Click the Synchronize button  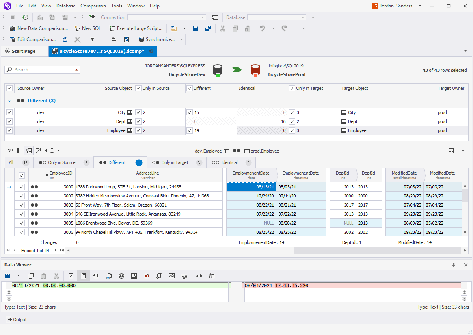tap(156, 39)
